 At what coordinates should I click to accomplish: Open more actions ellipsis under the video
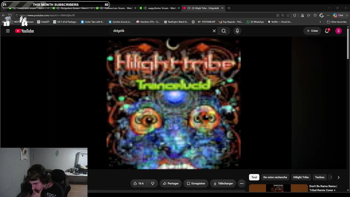tap(242, 184)
